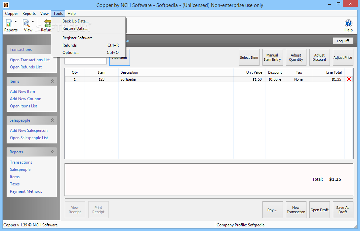Click the Select Item button

(249, 58)
